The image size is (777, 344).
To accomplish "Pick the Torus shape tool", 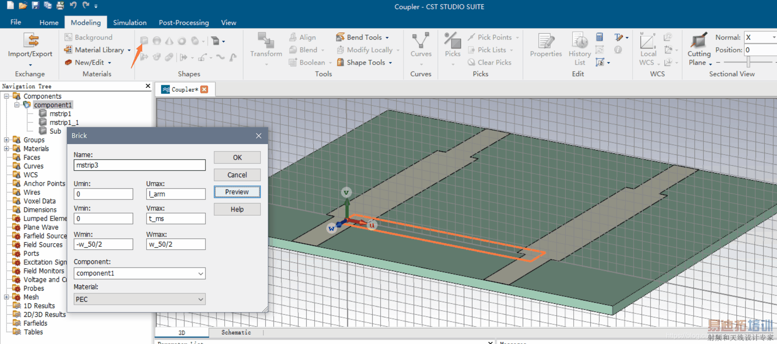I will click(x=182, y=41).
